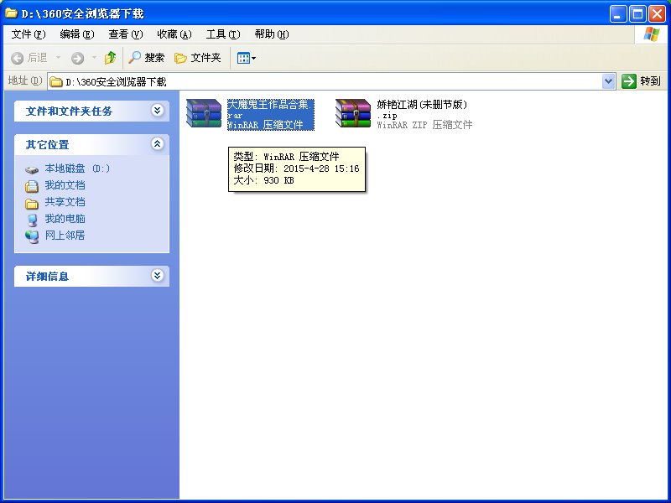Collapse the 其它位置 panel
The width and height of the screenshot is (671, 503).
coord(157,144)
